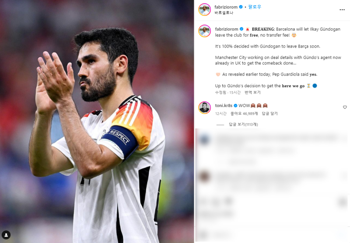Open fabriziorom username in post header
Screen dimensions: 350x243
coord(226,7)
